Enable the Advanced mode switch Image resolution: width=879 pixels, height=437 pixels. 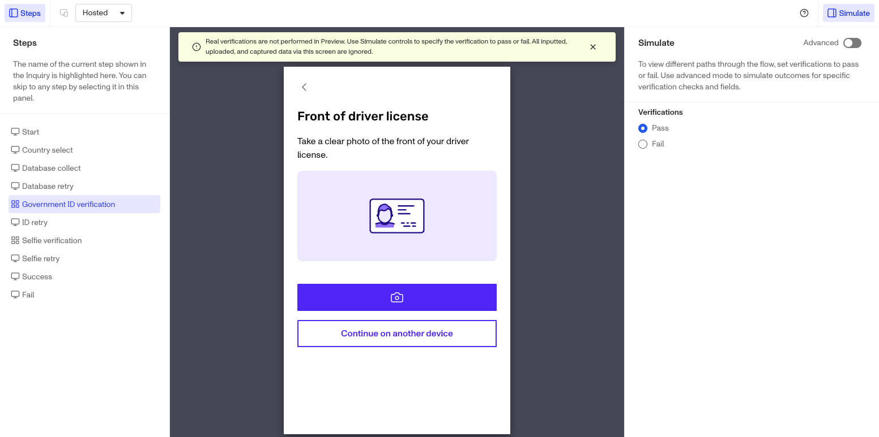(x=852, y=43)
